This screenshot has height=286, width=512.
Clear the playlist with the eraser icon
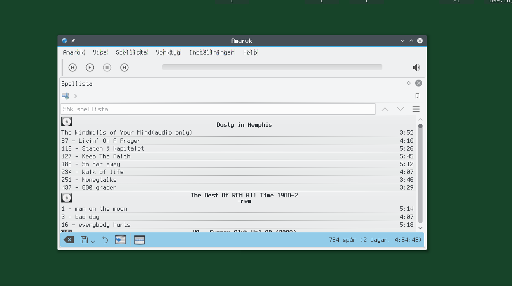(x=69, y=240)
